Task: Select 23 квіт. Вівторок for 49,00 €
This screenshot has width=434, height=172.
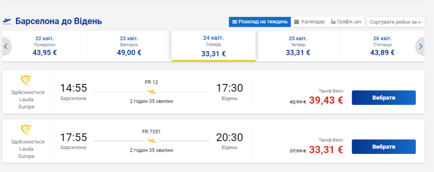Action: [x=129, y=46]
